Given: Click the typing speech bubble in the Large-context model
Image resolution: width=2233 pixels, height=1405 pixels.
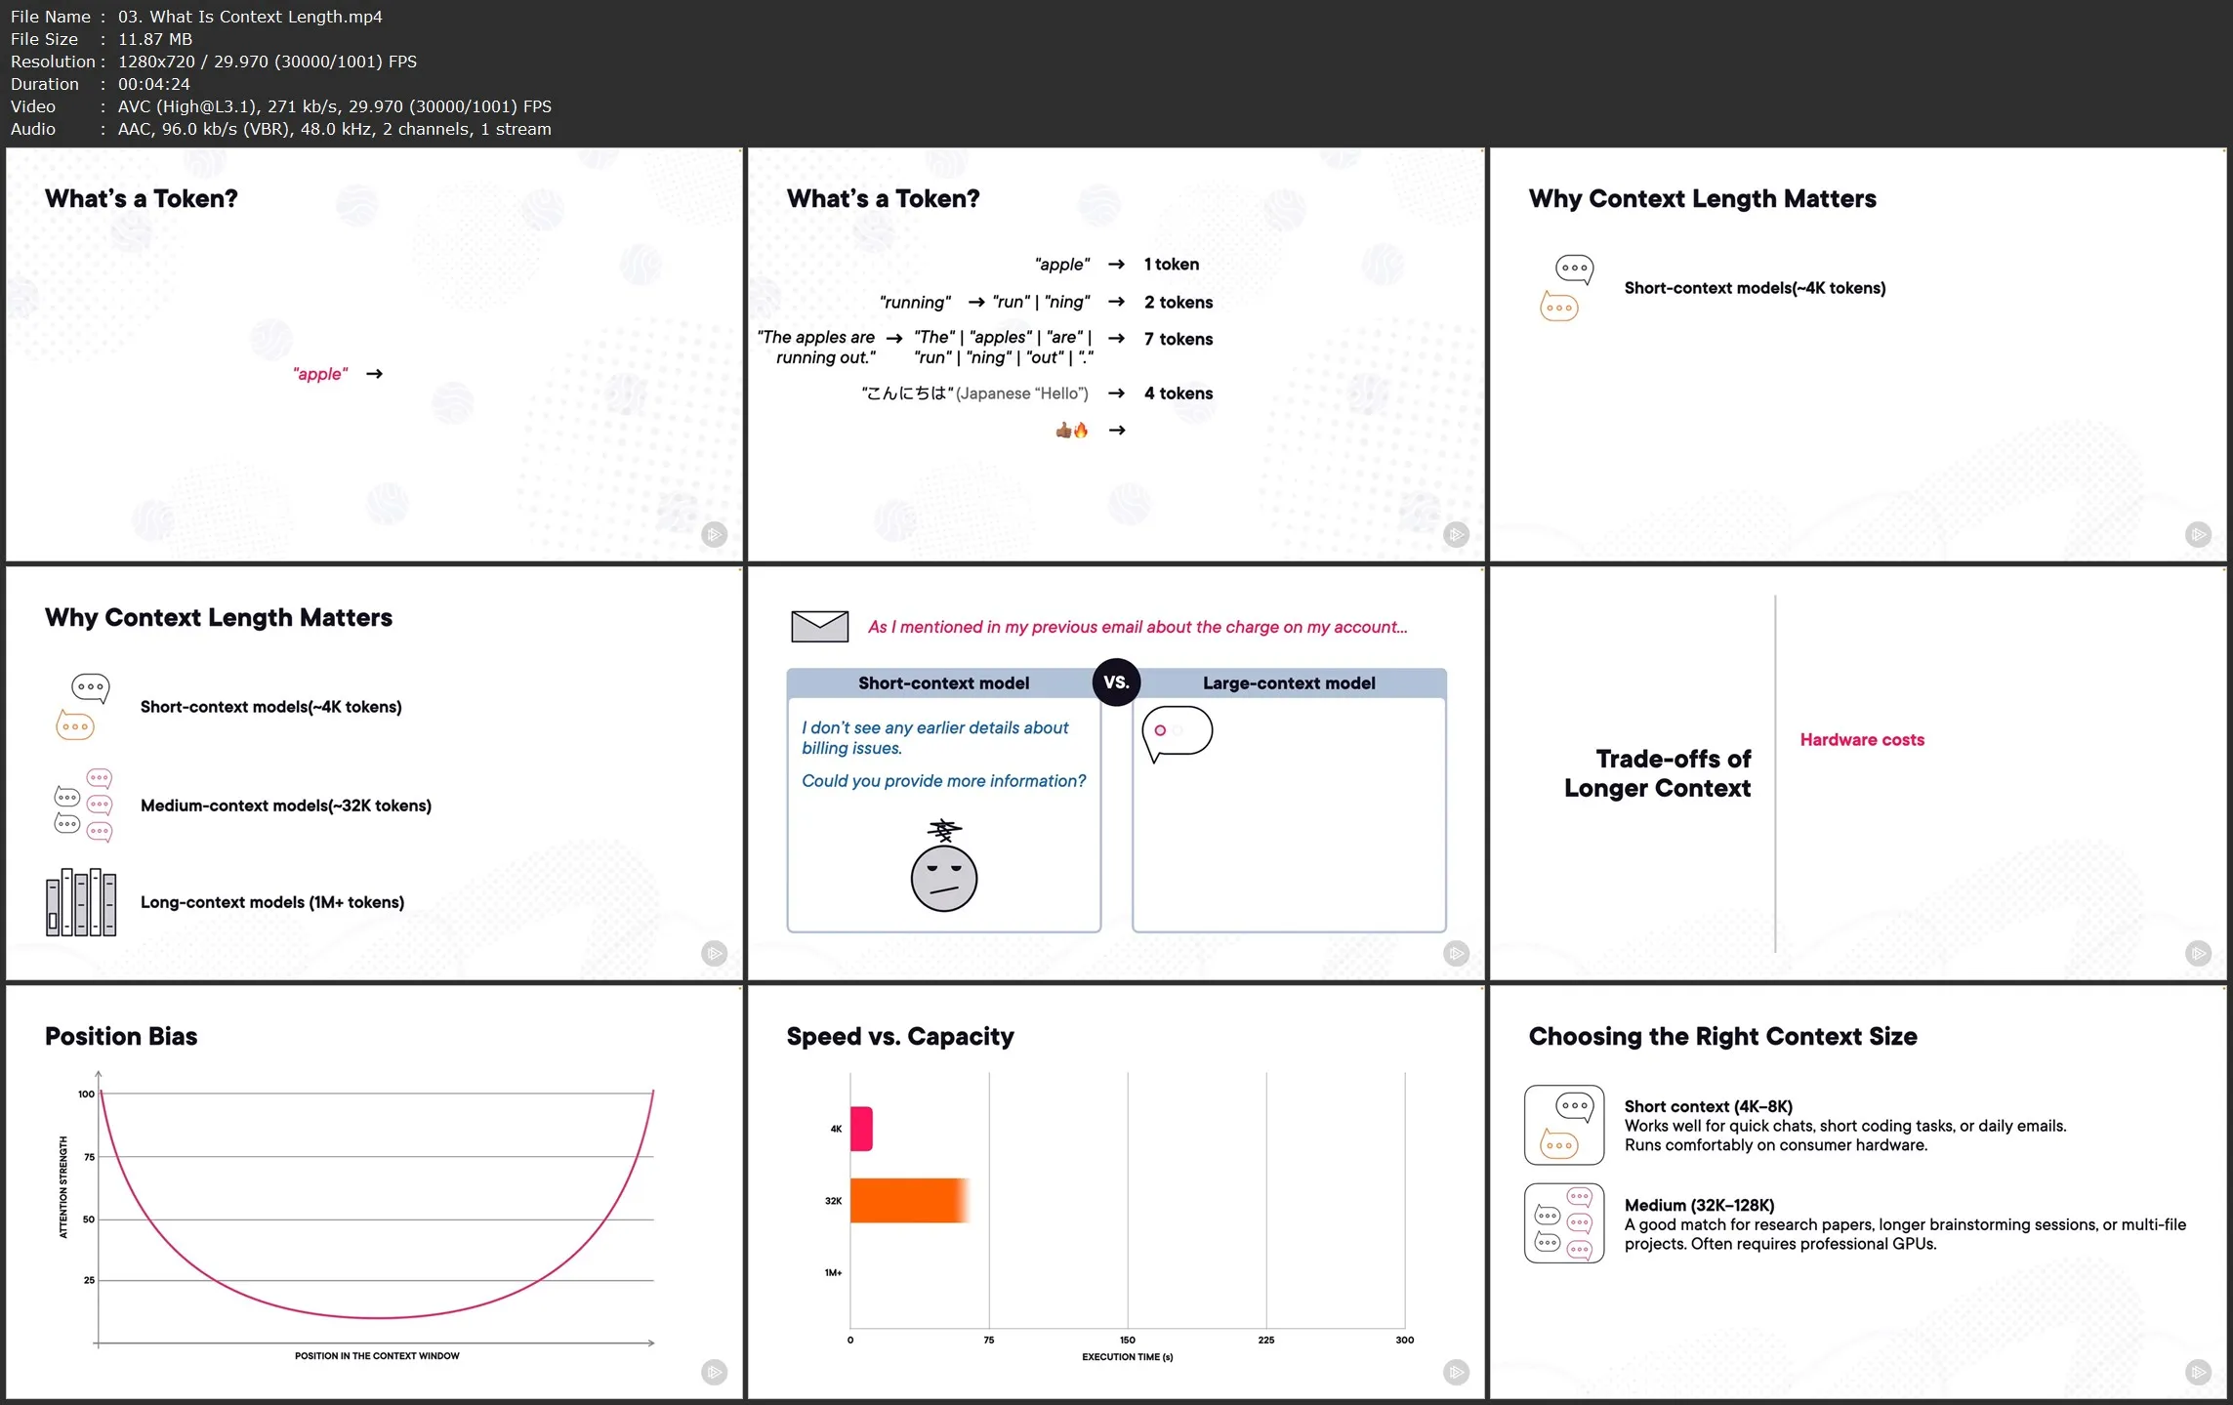Looking at the screenshot, I should click(x=1177, y=731).
